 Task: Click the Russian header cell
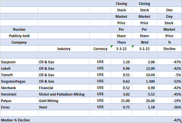click(19, 29)
